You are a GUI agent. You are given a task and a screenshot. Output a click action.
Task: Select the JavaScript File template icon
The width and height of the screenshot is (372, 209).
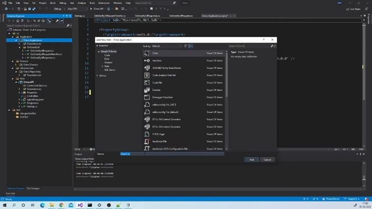point(147,142)
